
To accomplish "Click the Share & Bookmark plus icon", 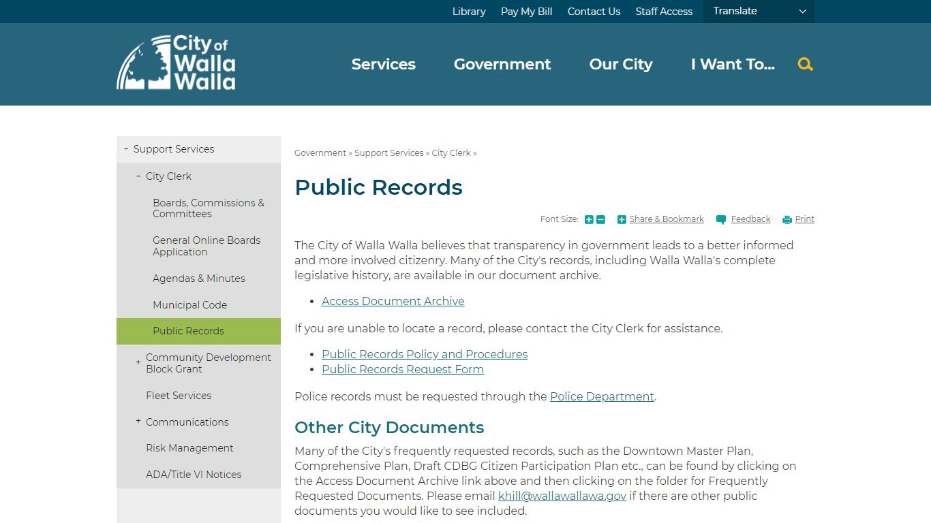I will tap(622, 219).
